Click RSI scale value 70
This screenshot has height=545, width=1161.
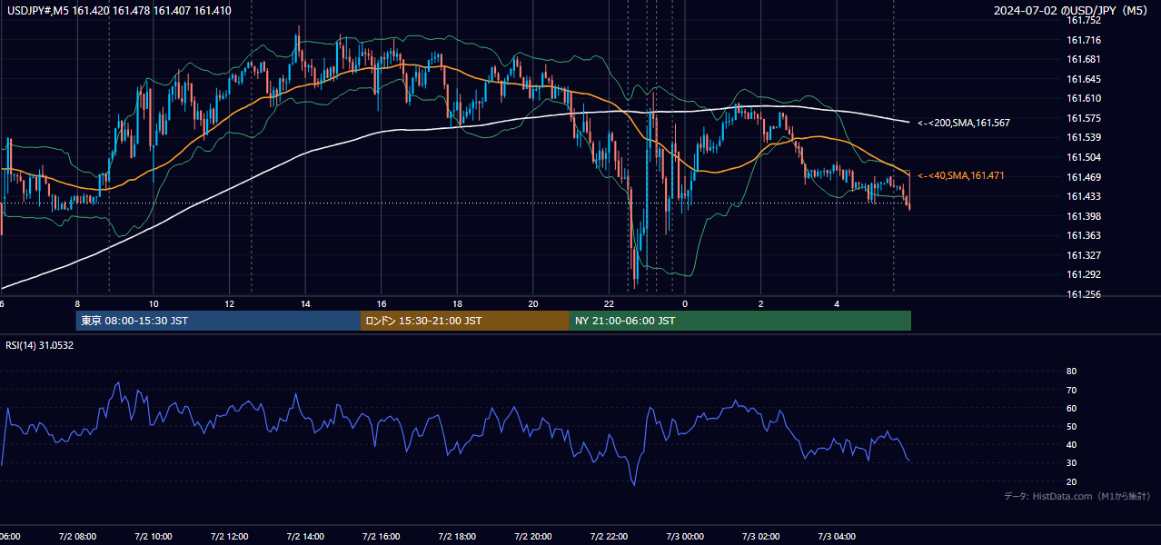1071,390
